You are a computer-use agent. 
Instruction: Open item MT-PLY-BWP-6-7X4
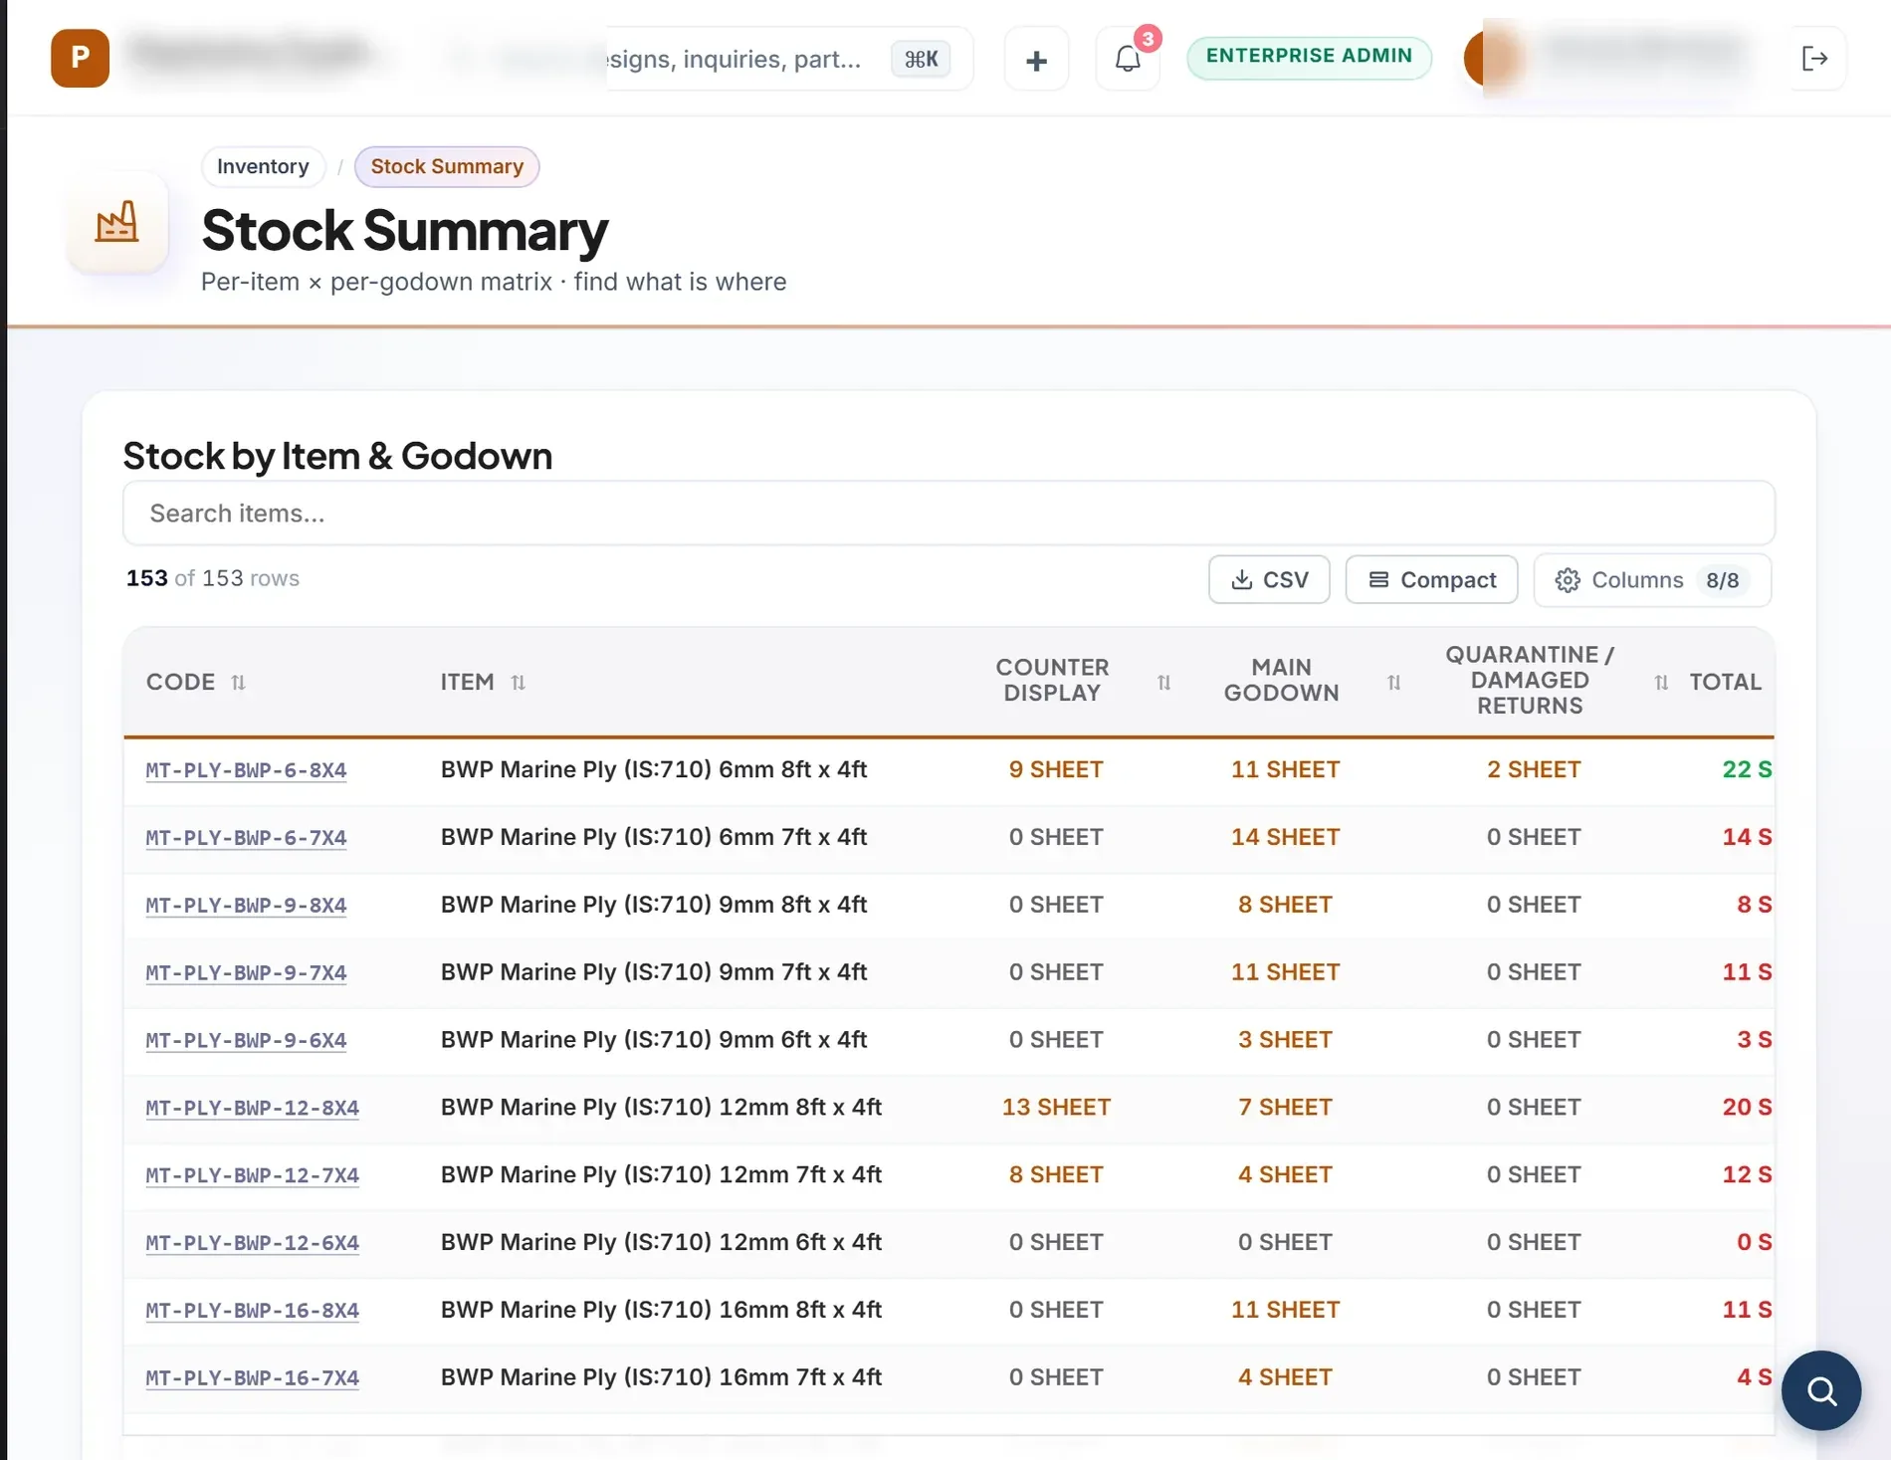(x=246, y=838)
